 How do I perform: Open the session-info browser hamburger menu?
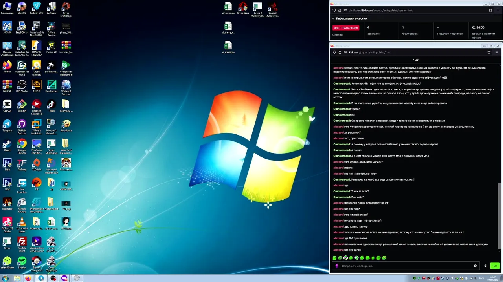[x=498, y=10]
